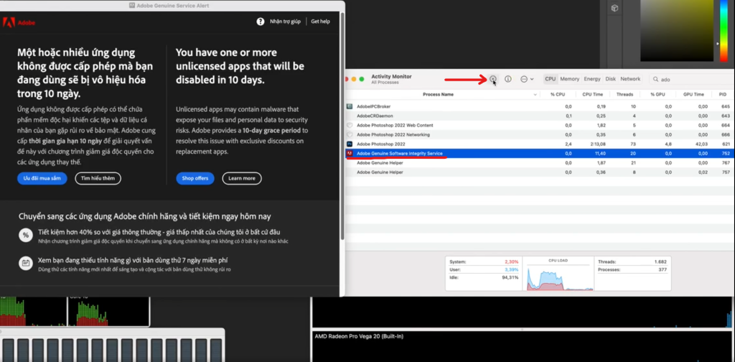
Task: Click shield icon beside Photoshop 2022 Networking
Action: (350, 134)
